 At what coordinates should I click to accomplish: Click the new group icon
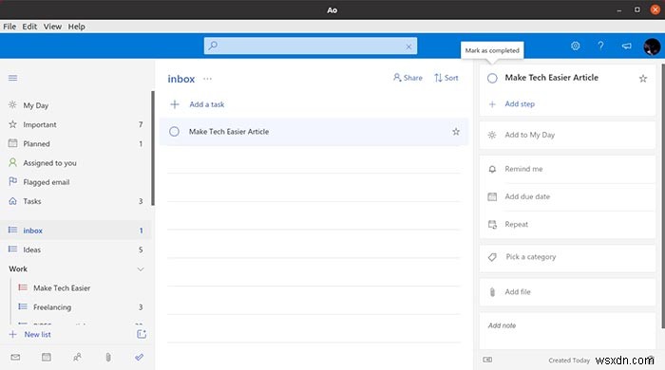click(x=142, y=334)
